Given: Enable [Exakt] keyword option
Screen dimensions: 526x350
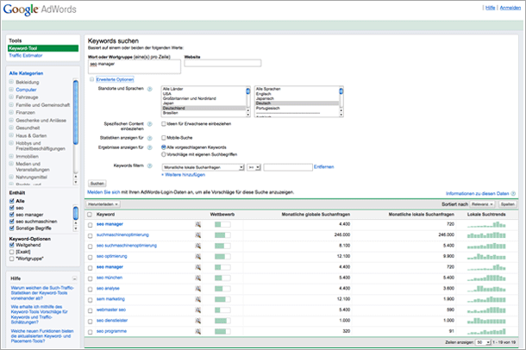Looking at the screenshot, I should pos(12,252).
